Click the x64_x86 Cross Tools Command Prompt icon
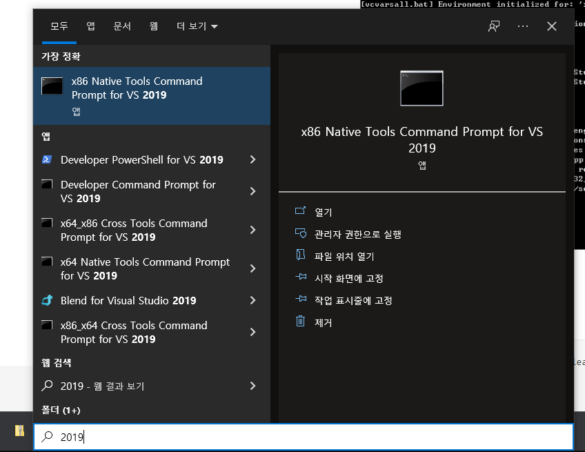This screenshot has width=585, height=452. click(47, 222)
